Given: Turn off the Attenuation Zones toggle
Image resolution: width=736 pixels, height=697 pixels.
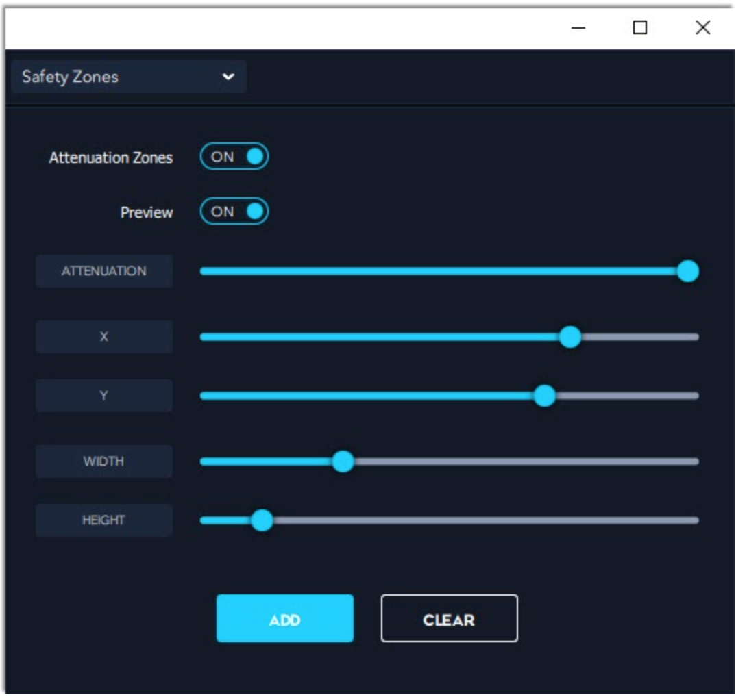Looking at the screenshot, I should (x=234, y=157).
